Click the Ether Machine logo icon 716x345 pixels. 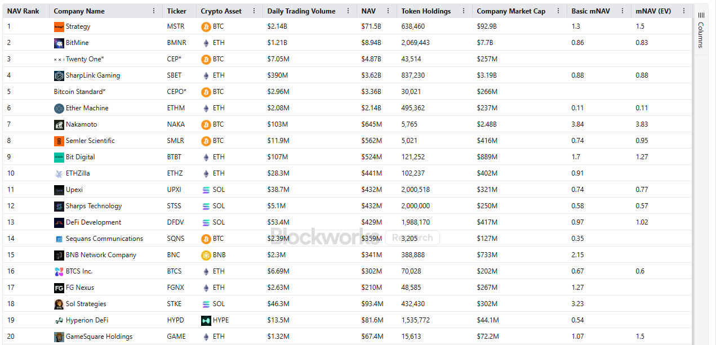click(59, 108)
